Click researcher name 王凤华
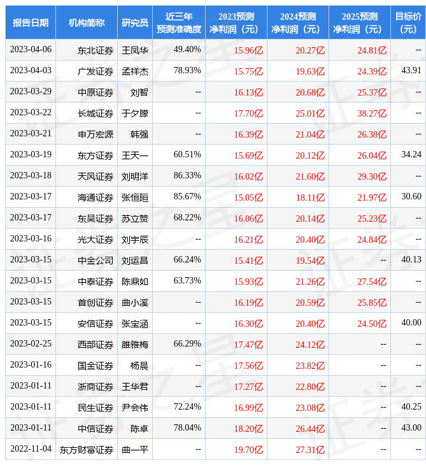 click(135, 50)
